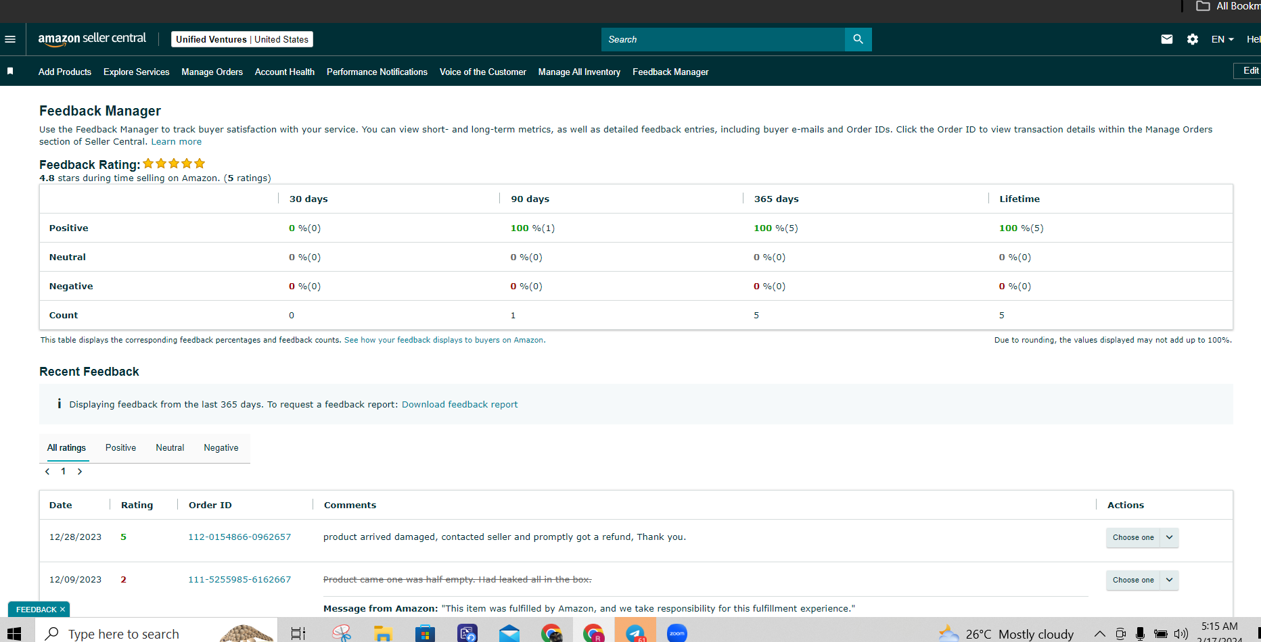Click Download feedback report link
The width and height of the screenshot is (1261, 642).
click(x=460, y=404)
